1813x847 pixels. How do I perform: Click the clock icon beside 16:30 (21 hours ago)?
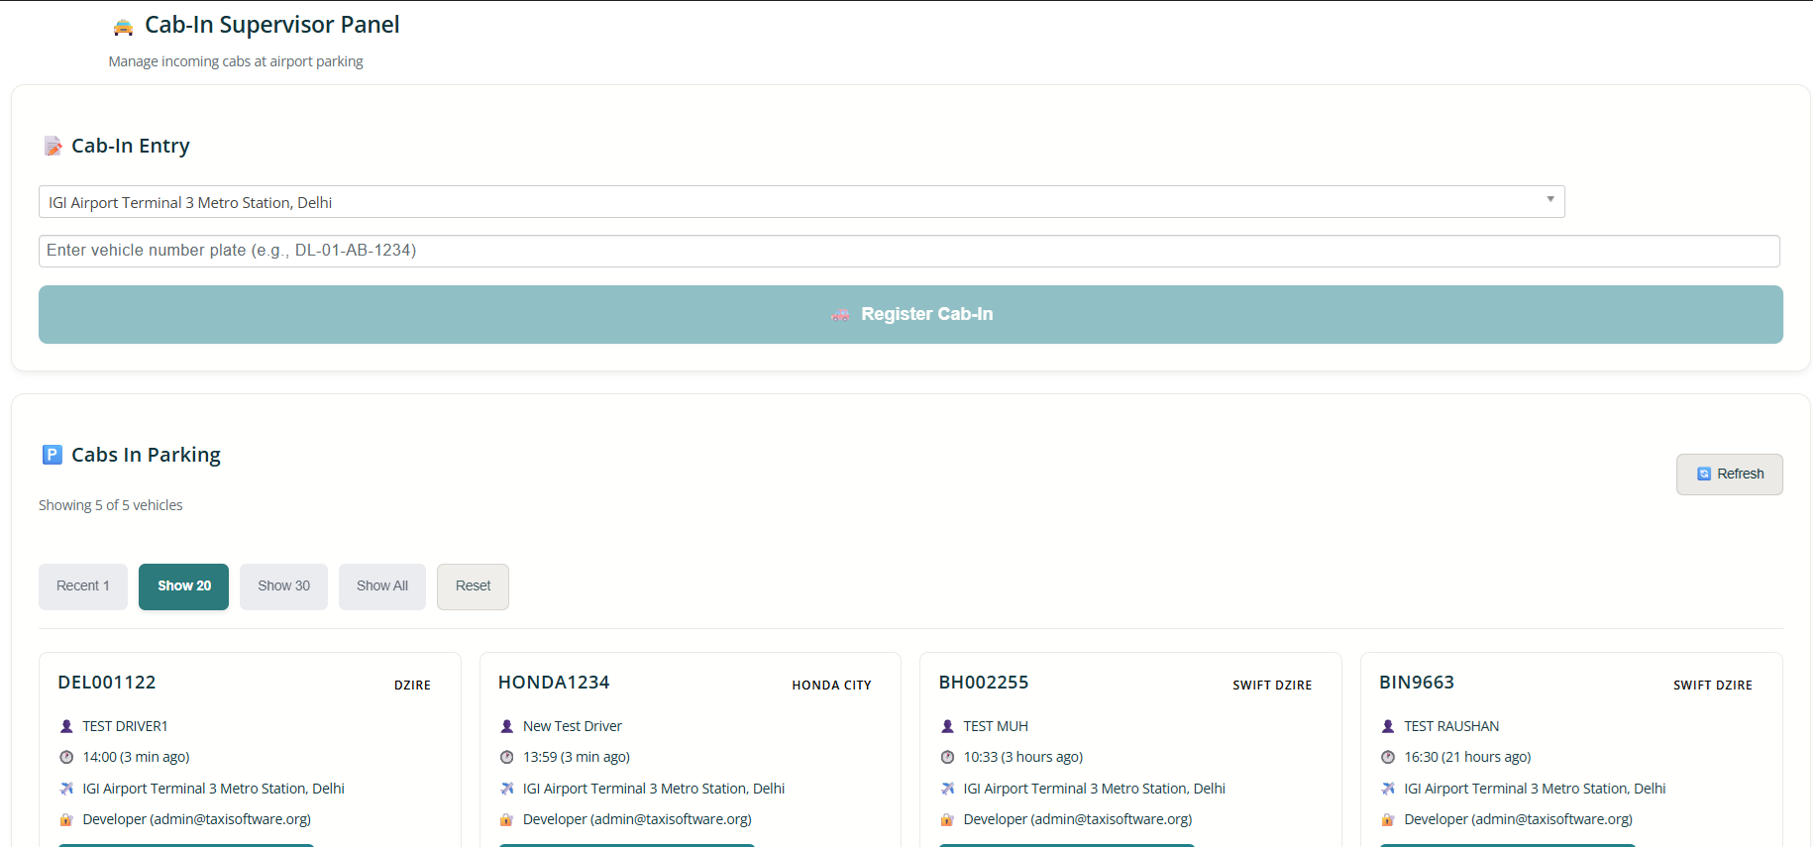click(1388, 757)
